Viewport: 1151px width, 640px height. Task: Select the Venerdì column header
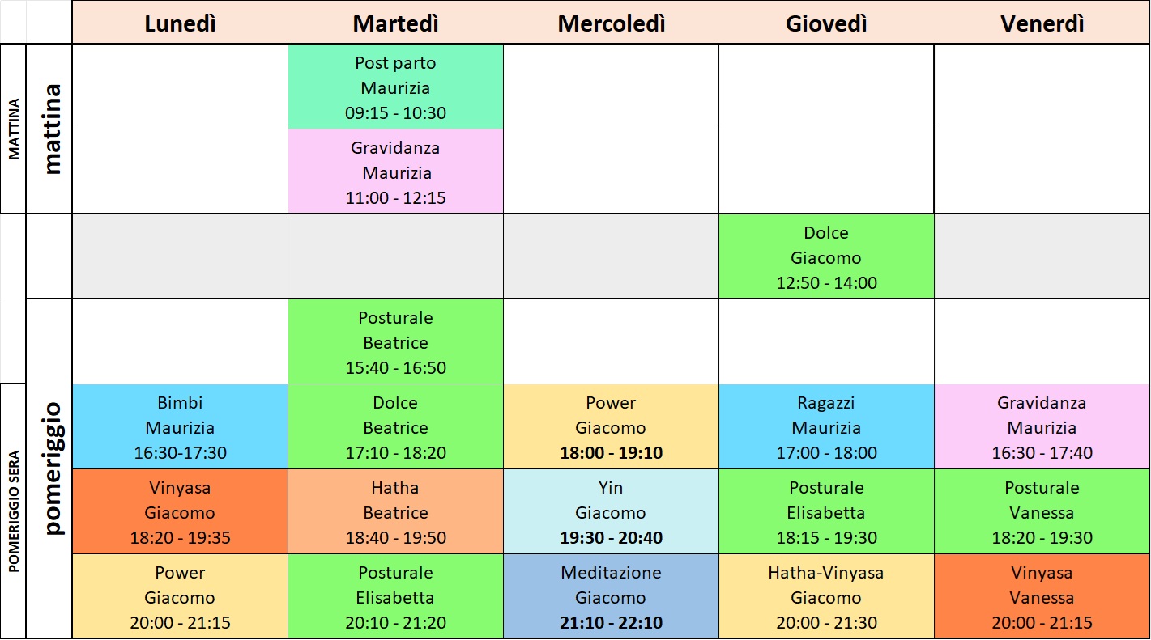click(x=1042, y=23)
